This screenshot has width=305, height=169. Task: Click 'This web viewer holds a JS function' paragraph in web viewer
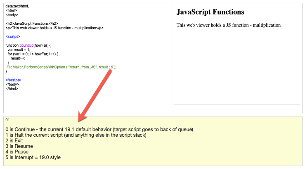(229, 25)
